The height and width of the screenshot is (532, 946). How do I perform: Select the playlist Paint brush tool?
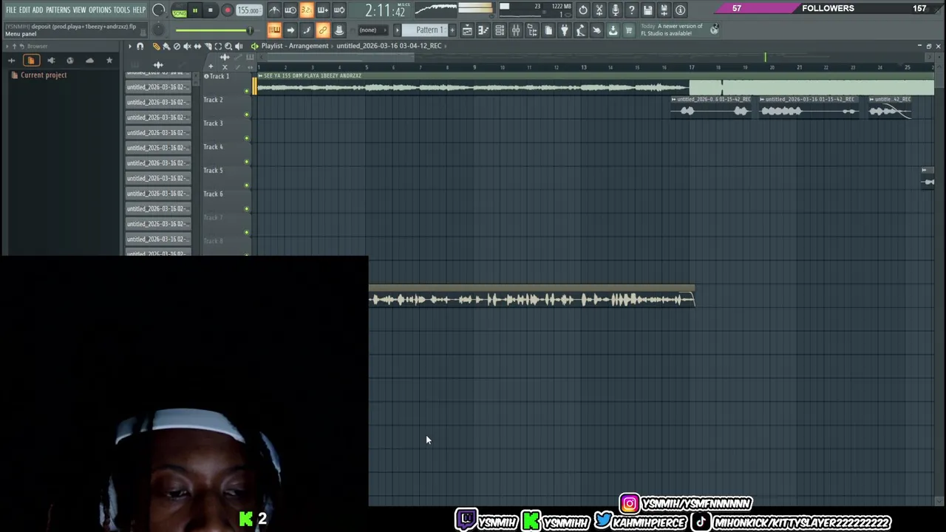click(x=166, y=46)
